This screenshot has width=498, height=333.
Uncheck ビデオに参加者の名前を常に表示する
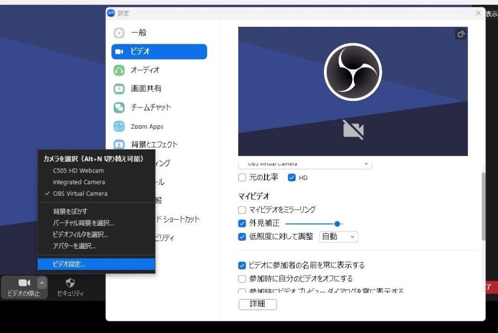[x=242, y=265]
